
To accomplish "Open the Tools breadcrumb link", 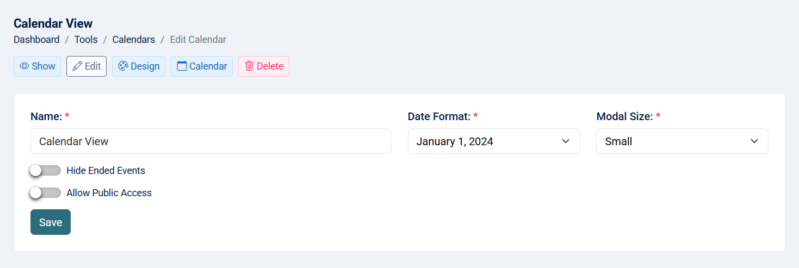I will tap(86, 40).
